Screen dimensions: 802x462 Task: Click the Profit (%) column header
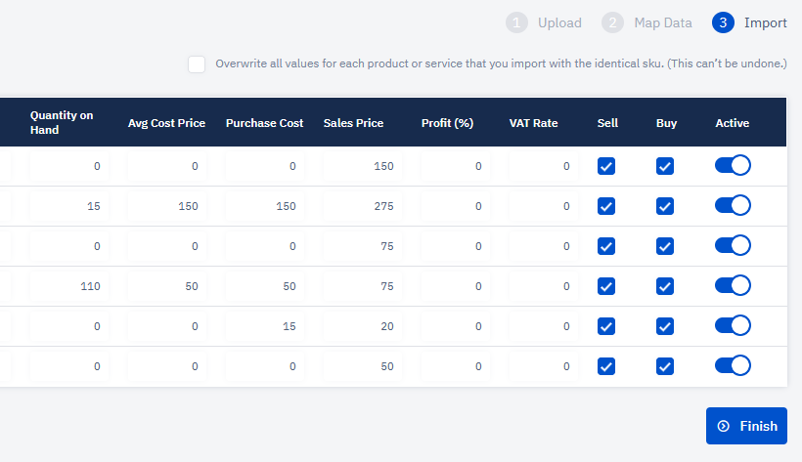[448, 123]
